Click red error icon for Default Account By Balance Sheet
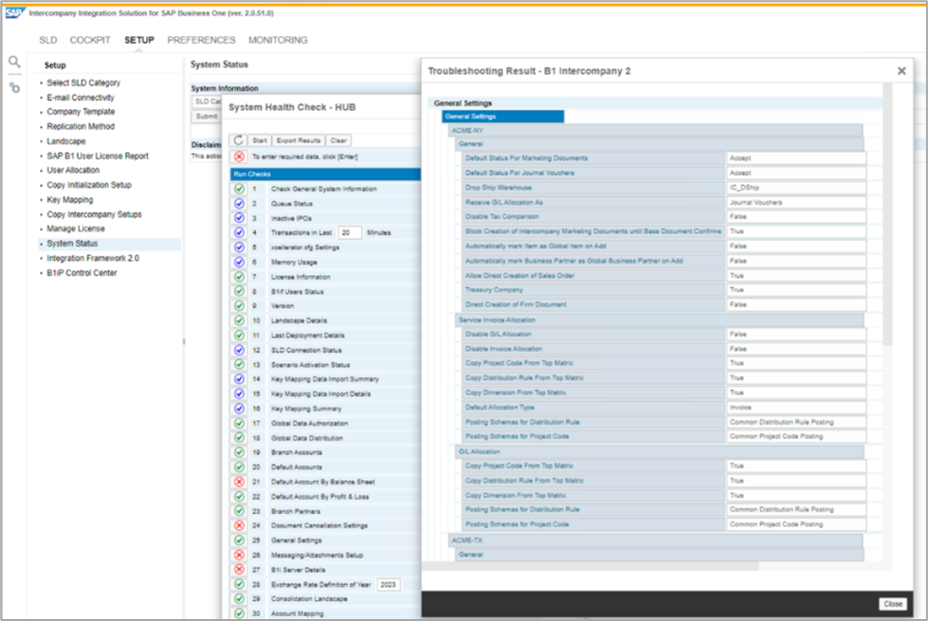Image resolution: width=928 pixels, height=621 pixels. 239,482
